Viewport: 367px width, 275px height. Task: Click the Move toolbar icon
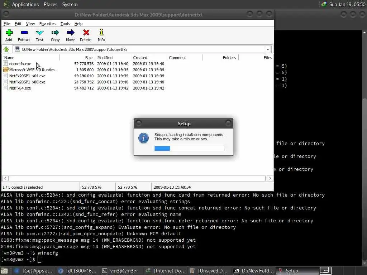click(x=71, y=33)
